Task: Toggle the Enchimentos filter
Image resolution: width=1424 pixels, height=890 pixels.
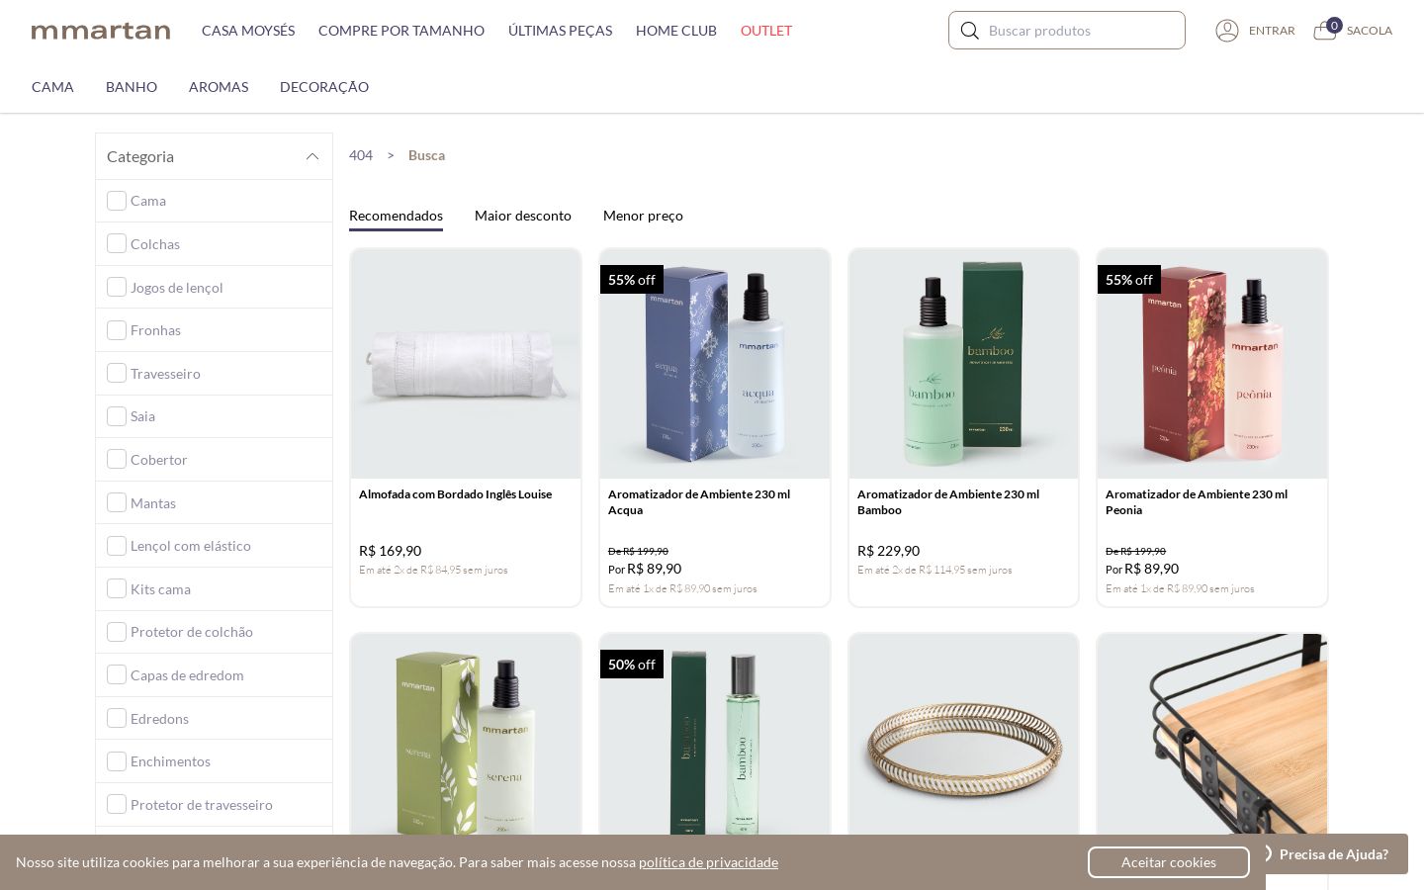Action: click(117, 761)
